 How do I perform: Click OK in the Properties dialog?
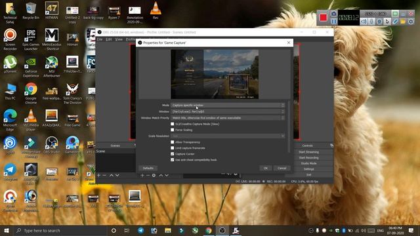[266, 168]
